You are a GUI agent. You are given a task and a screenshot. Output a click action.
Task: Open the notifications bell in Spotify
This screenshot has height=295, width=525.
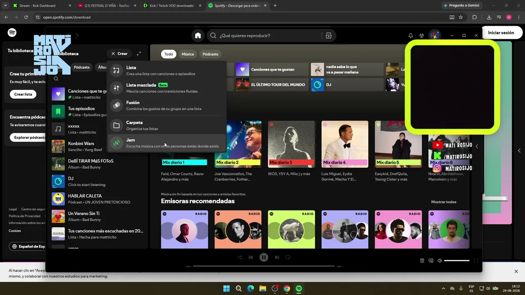coord(411,36)
